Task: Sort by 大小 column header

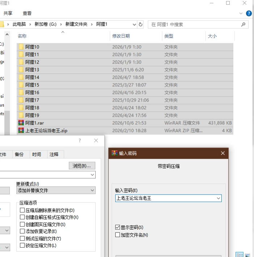Action: coord(212,36)
